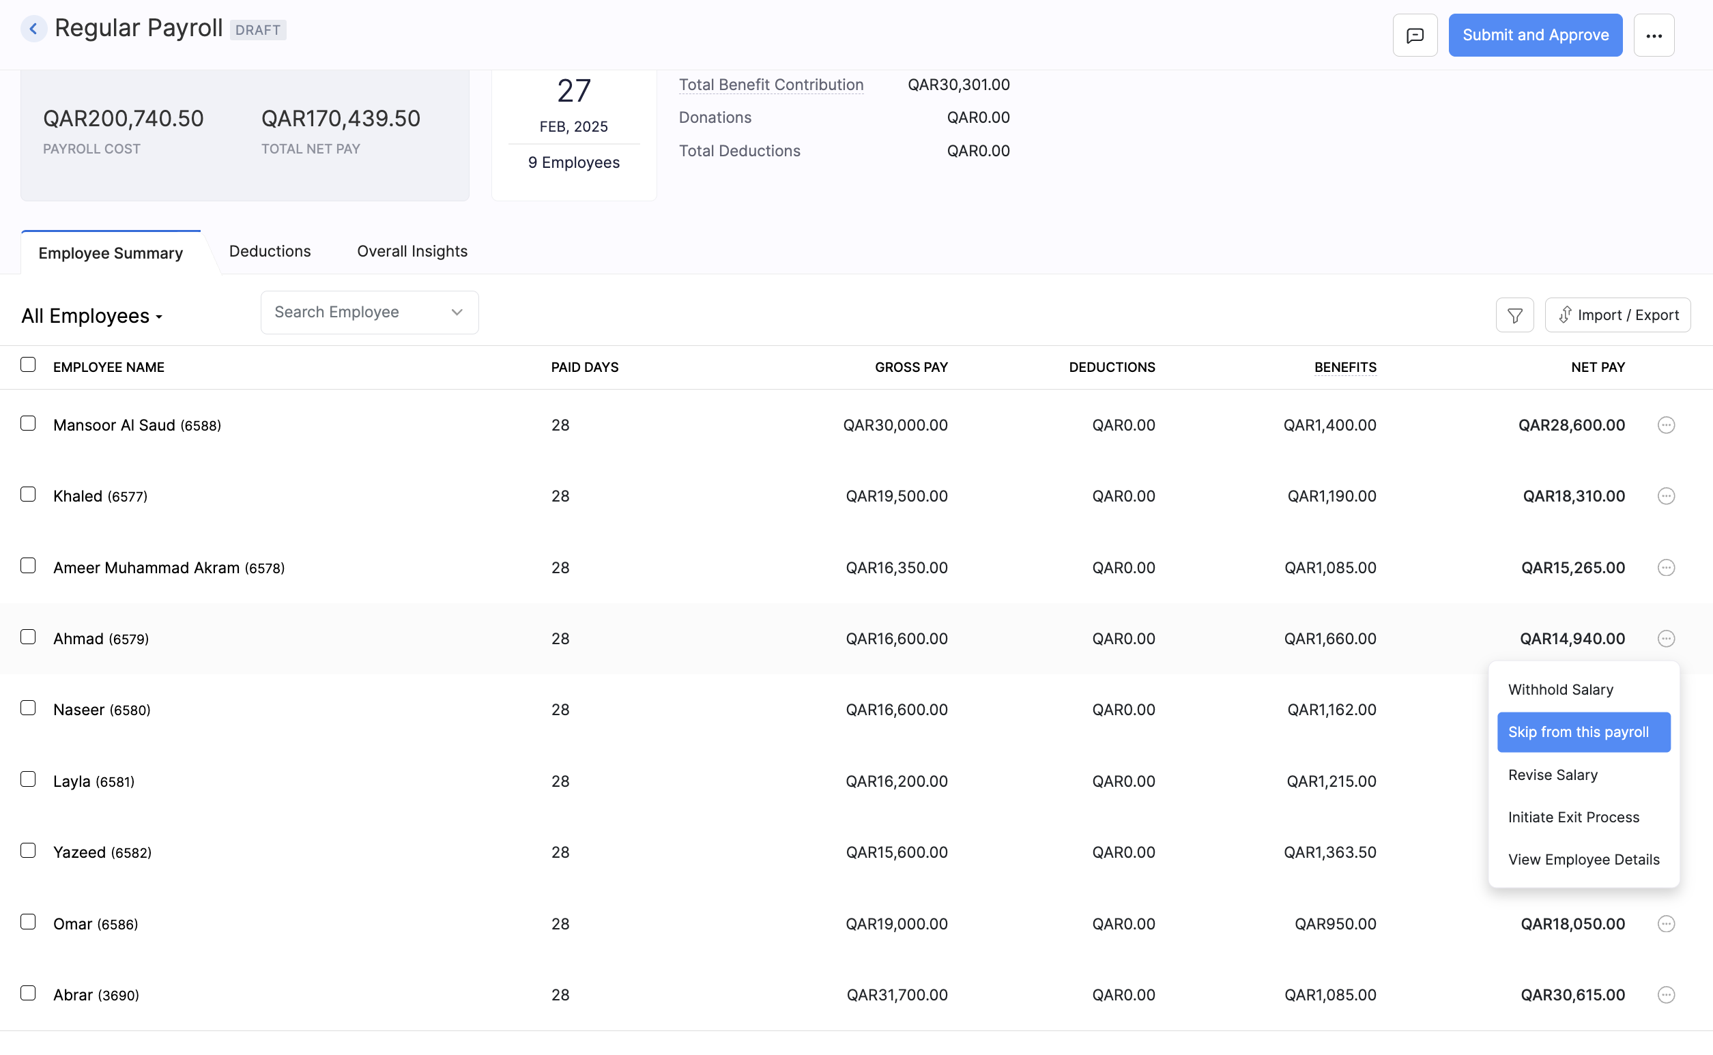Open the Search Employee dropdown chevron
This screenshot has width=1713, height=1055.
(x=457, y=312)
